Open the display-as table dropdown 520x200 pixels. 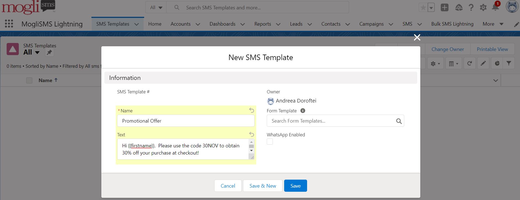tap(453, 64)
